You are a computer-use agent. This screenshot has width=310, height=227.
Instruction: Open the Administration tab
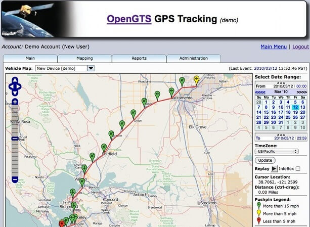(x=193, y=58)
